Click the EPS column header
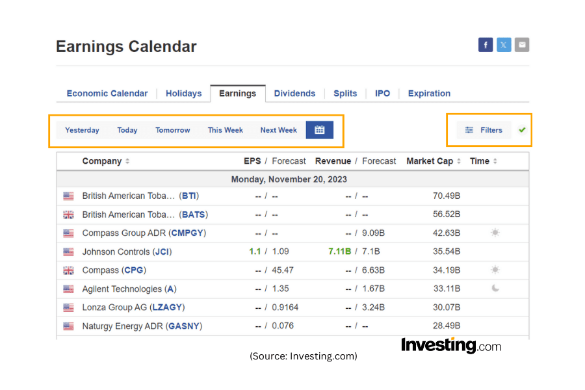The height and width of the screenshot is (390, 585). pos(252,161)
